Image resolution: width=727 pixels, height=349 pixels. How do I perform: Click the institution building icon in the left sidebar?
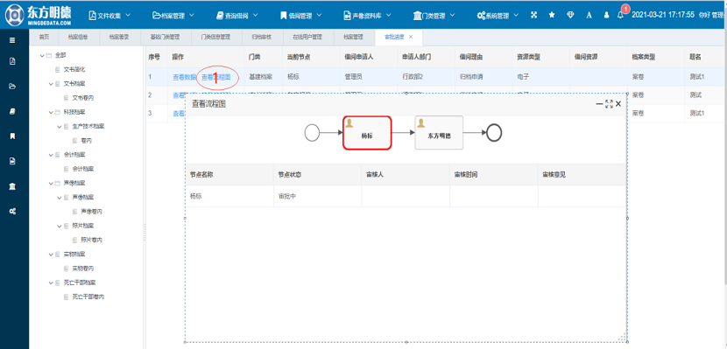tap(12, 186)
